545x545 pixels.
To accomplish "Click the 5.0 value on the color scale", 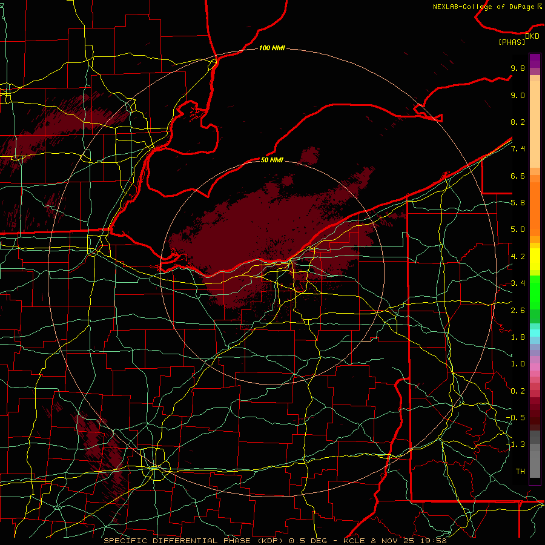I will tap(518, 230).
